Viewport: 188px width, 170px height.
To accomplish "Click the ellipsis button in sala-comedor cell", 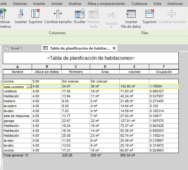I will pos(29,87).
